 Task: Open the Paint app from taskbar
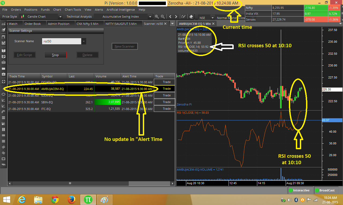(x=104, y=199)
